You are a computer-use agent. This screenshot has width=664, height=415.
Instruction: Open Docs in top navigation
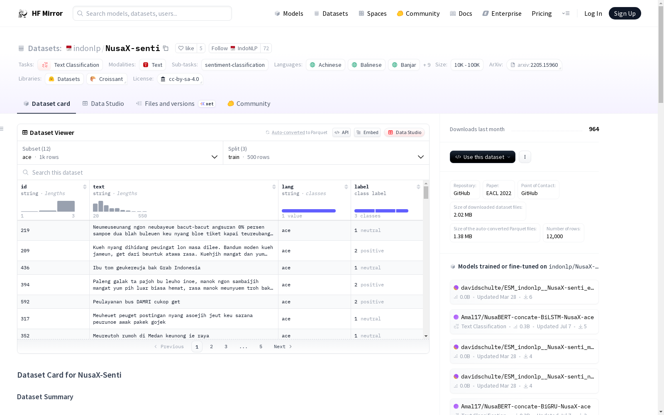tap(461, 13)
